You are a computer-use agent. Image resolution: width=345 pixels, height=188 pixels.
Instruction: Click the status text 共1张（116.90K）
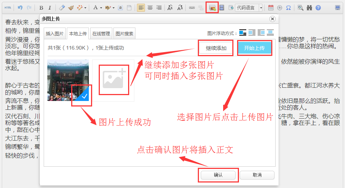(68, 48)
